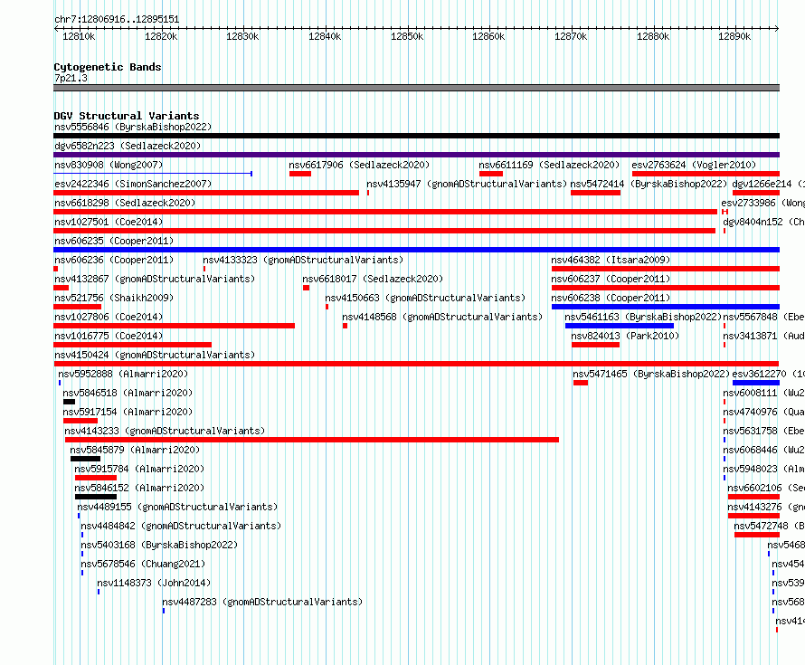Open nsv5845879 (Almarri2020) variant

point(135,450)
